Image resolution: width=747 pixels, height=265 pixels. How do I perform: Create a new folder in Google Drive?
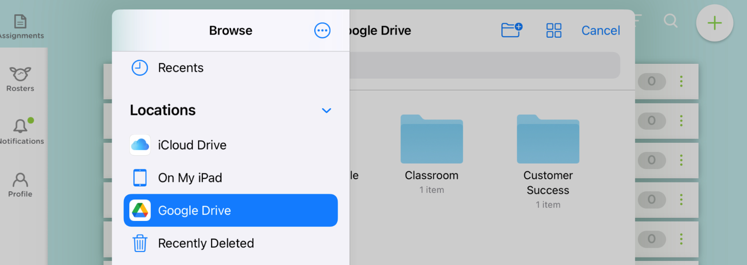pyautogui.click(x=511, y=30)
